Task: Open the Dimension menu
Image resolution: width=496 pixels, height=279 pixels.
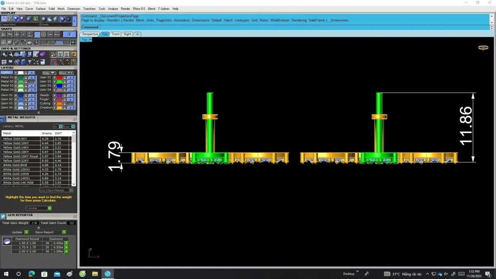Action: [x=74, y=9]
